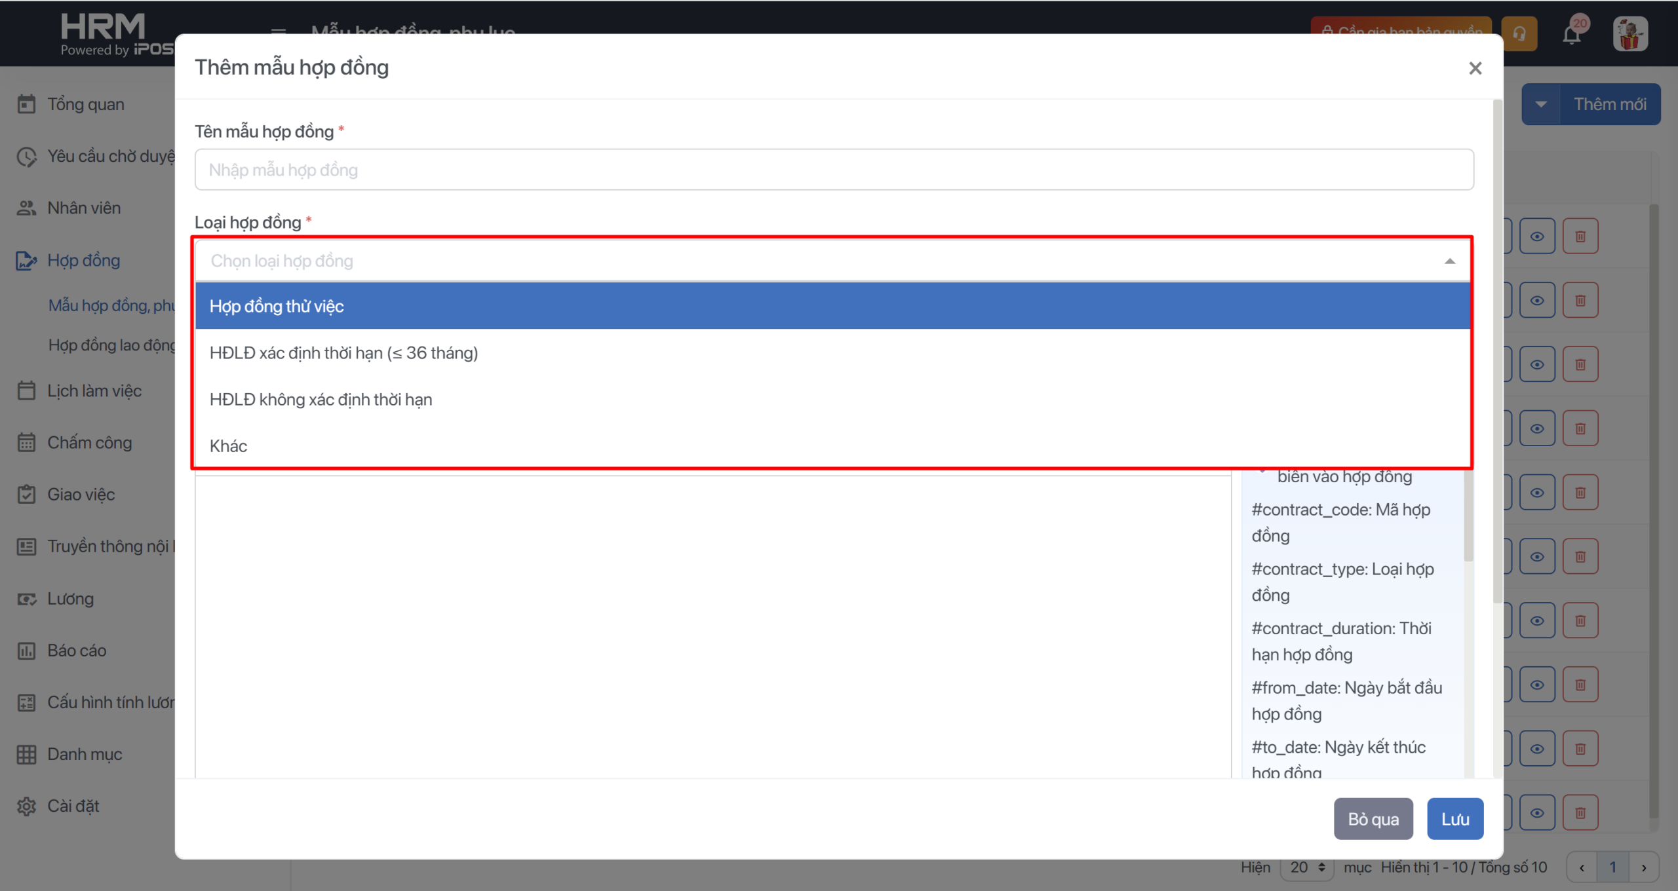Click the Chấm công calendar icon

point(26,443)
